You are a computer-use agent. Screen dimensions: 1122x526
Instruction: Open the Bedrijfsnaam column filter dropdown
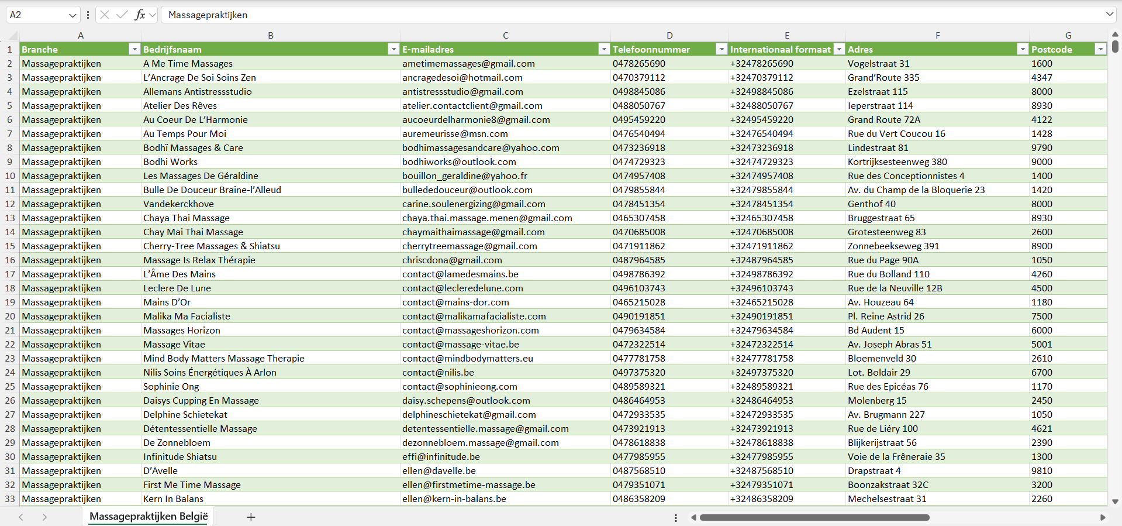click(x=393, y=49)
